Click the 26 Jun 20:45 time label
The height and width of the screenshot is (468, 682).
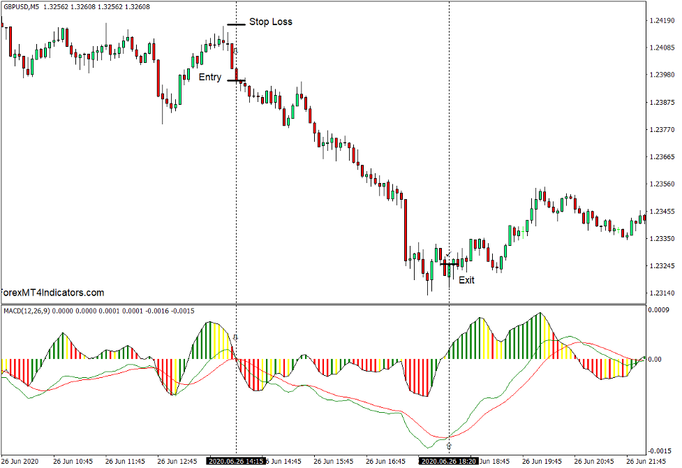(594, 461)
